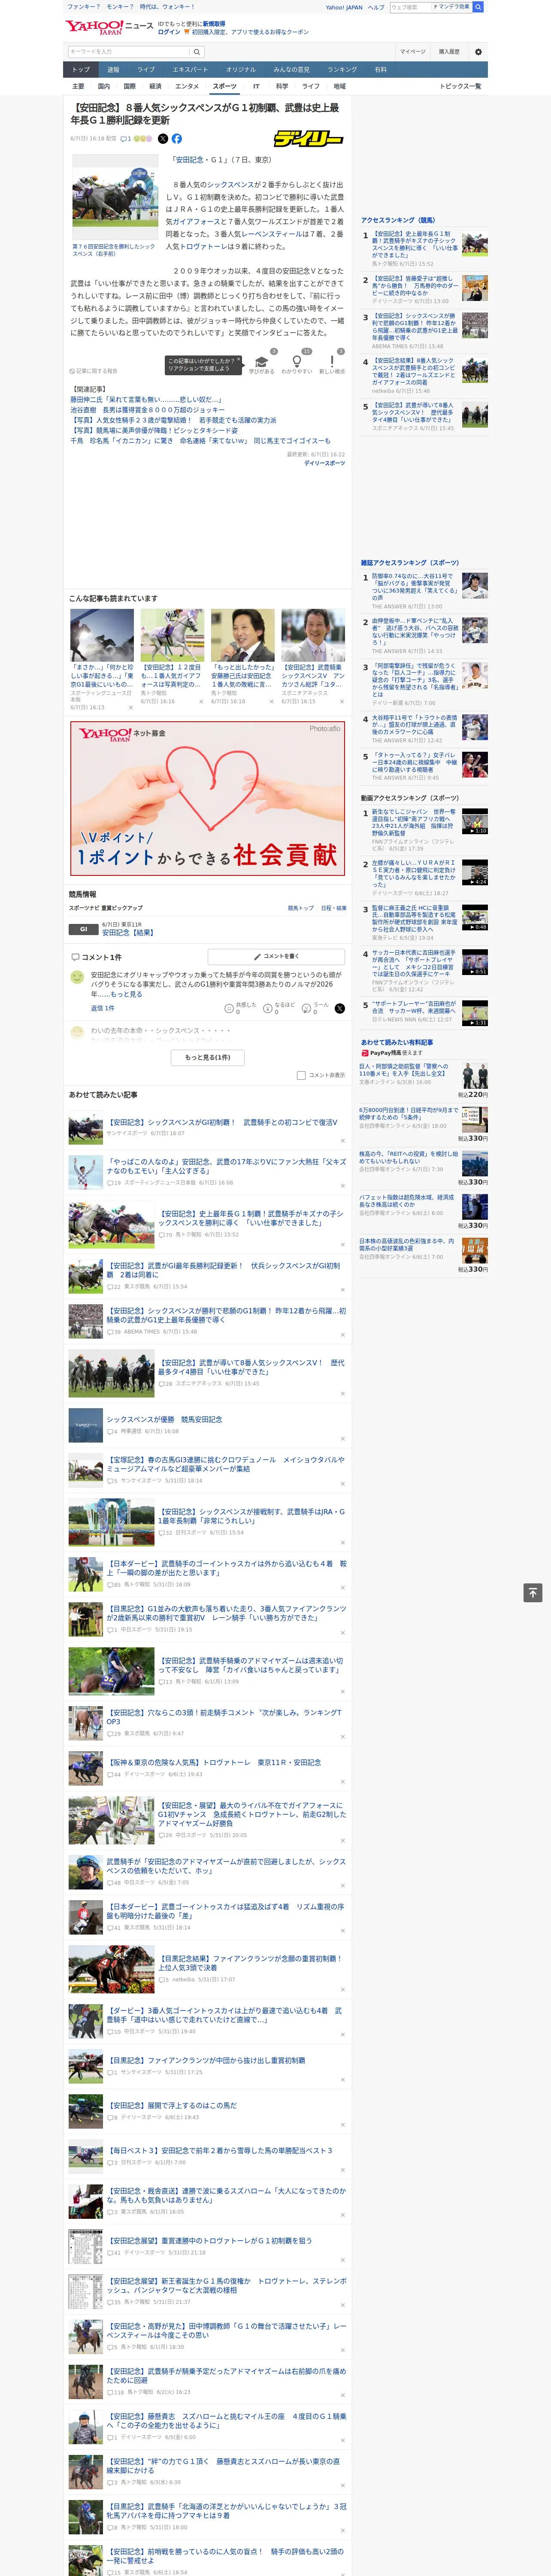Open the みんなの意見 navigation tab
The width and height of the screenshot is (551, 2576).
(291, 70)
